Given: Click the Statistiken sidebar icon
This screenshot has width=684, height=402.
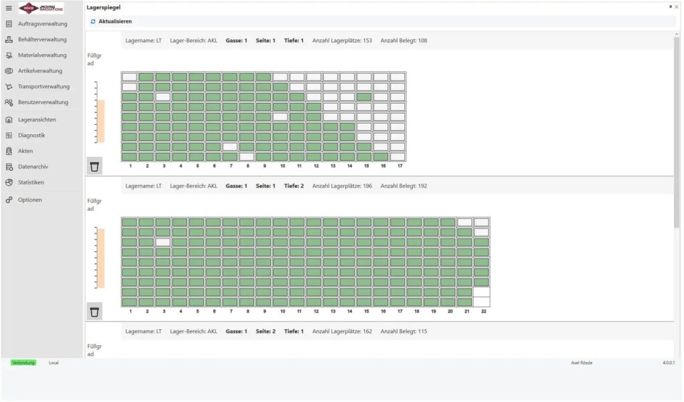Looking at the screenshot, I should tap(9, 183).
